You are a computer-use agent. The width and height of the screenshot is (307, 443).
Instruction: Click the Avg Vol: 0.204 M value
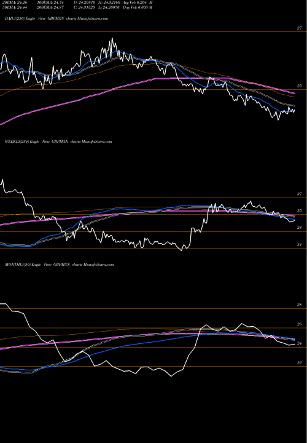tap(138, 2)
